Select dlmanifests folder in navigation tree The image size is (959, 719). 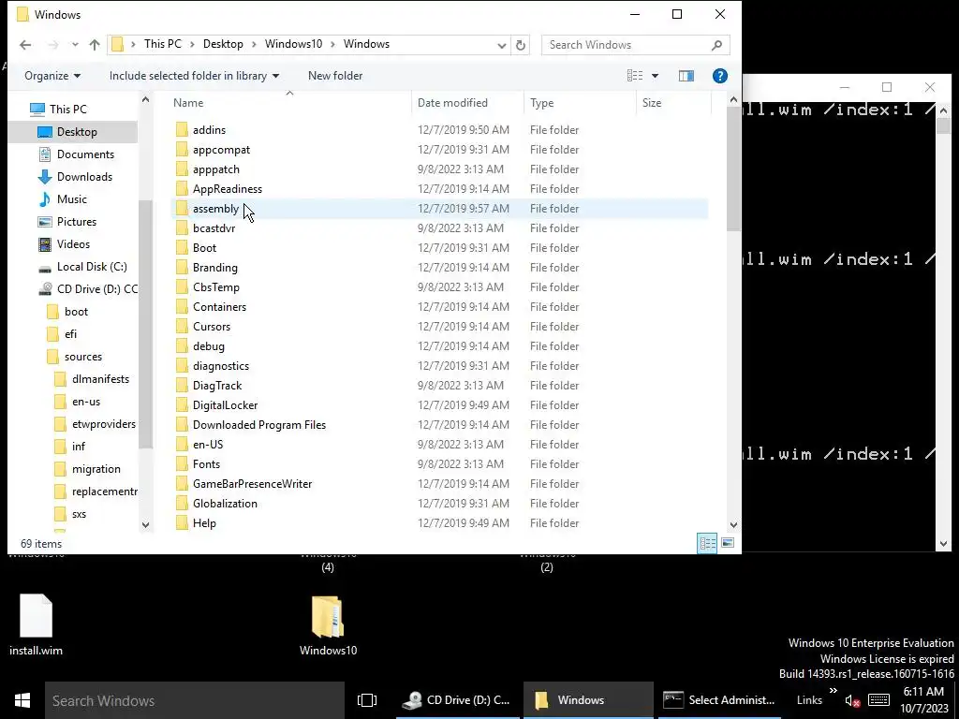(x=99, y=380)
